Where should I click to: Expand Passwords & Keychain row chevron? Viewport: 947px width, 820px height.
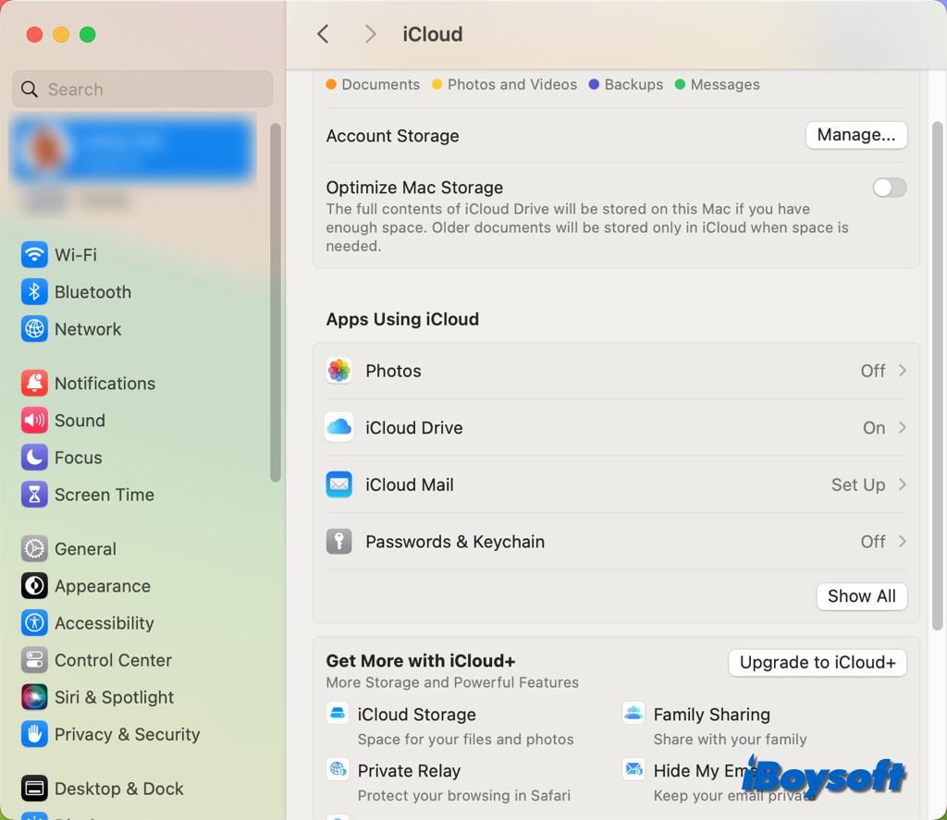pos(903,541)
